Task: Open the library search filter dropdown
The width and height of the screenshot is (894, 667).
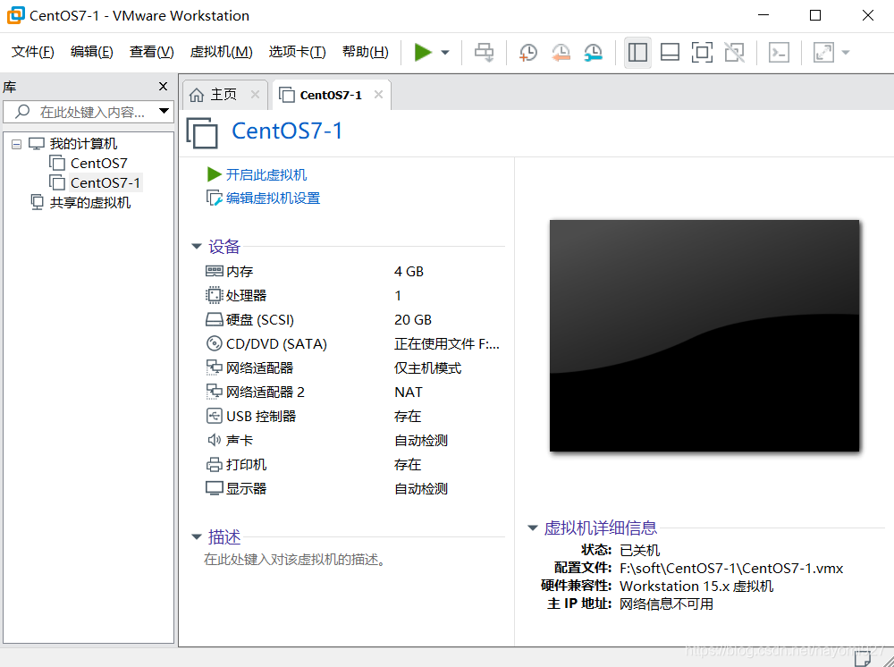Action: [x=164, y=111]
